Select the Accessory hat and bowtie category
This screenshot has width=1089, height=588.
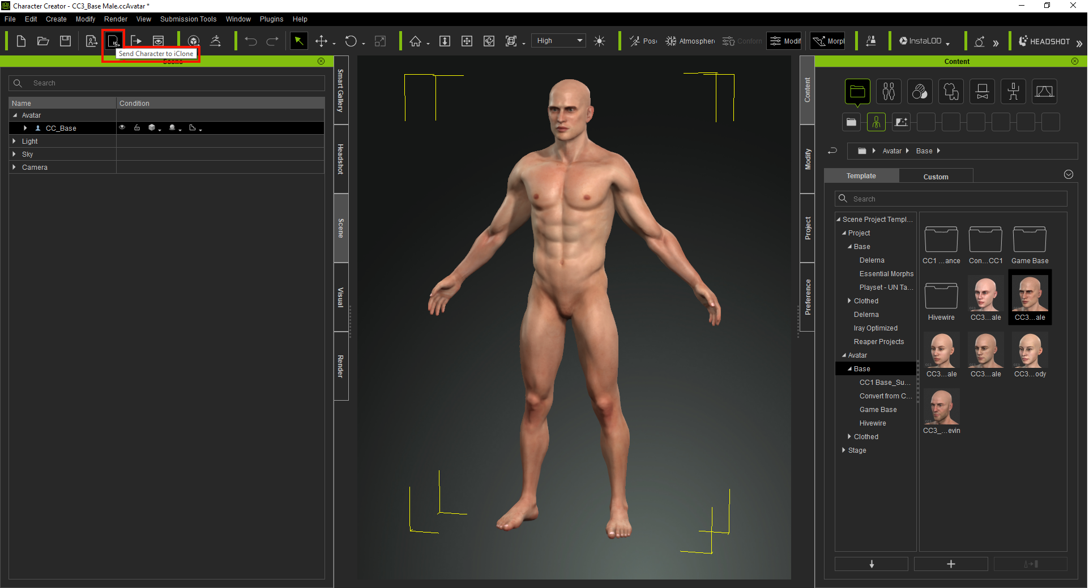(x=982, y=92)
